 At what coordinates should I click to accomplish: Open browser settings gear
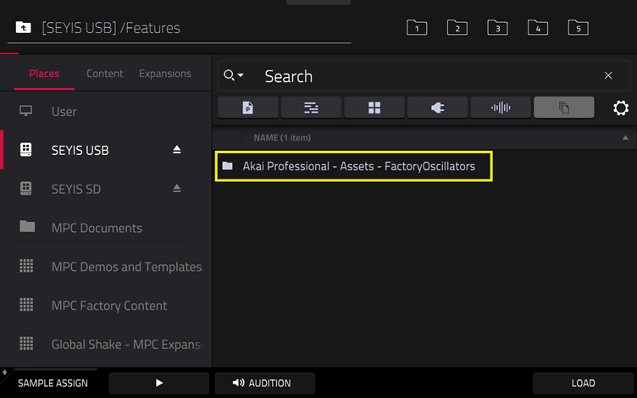tap(621, 108)
